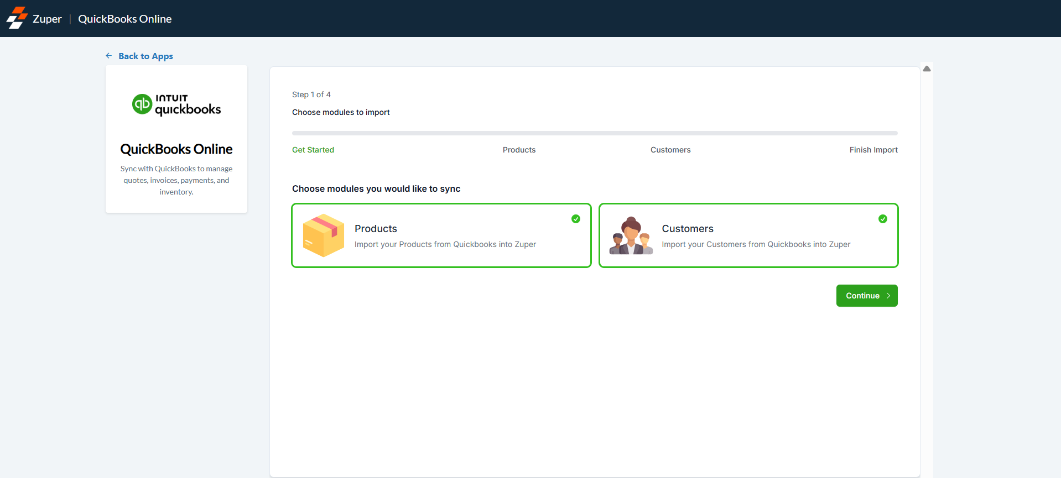
Task: Click the chevron on Continue button
Action: (x=888, y=296)
